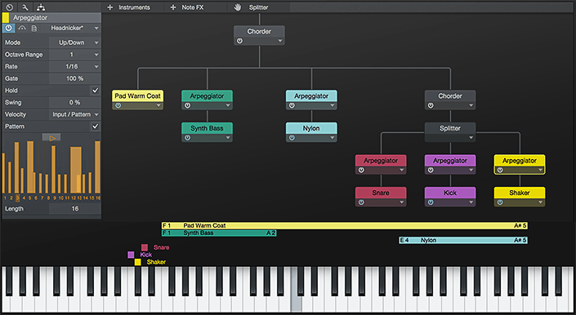Open the Note FX menu
Viewport: 576px width, 315px height.
tap(193, 7)
